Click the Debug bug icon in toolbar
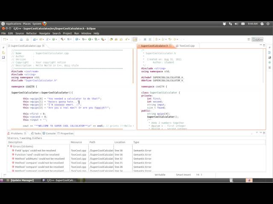Image resolution: width=273 pixels, height=204 pixels. point(84,40)
